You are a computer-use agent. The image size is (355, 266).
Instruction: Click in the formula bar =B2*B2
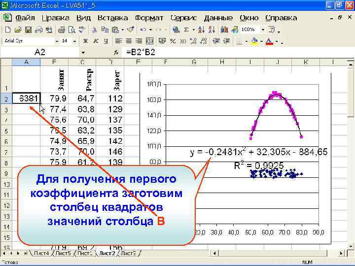pyautogui.click(x=238, y=53)
